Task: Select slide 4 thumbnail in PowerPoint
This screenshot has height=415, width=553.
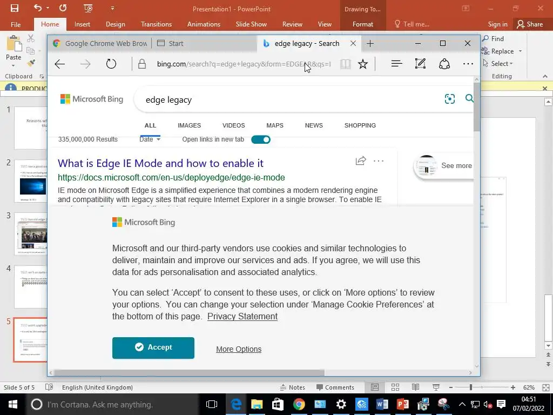Action: 31,287
